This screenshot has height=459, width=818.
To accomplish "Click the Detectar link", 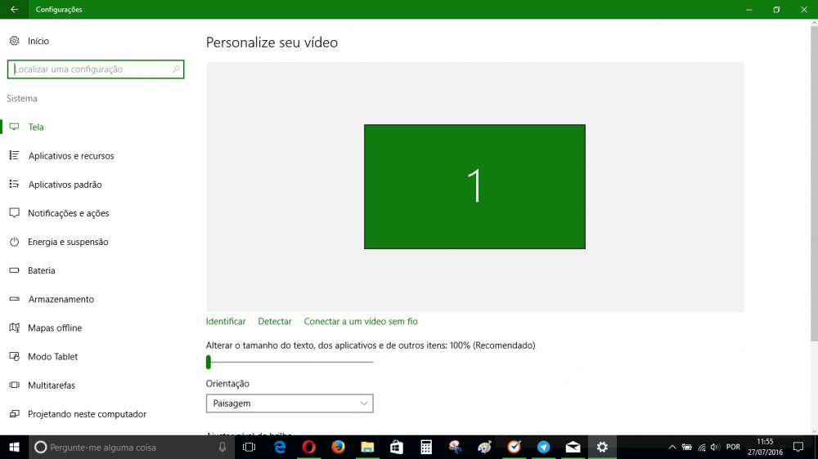I will click(275, 322).
